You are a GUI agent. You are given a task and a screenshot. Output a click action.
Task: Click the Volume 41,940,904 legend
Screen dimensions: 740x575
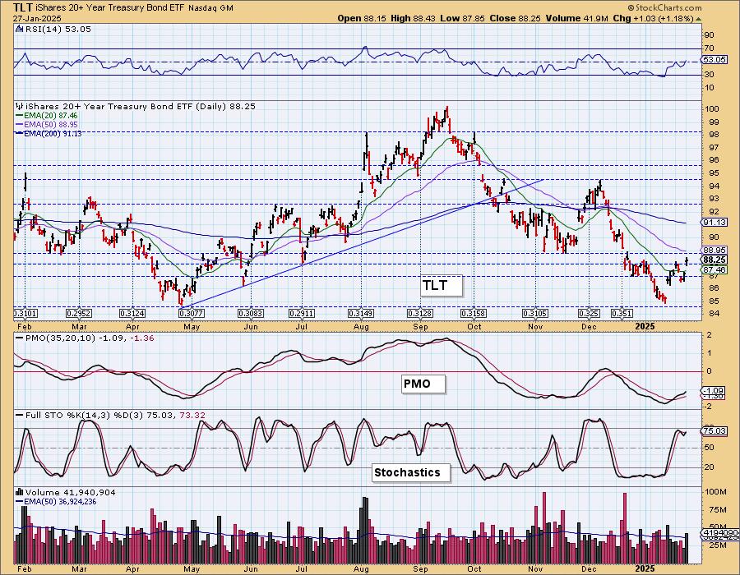[71, 492]
